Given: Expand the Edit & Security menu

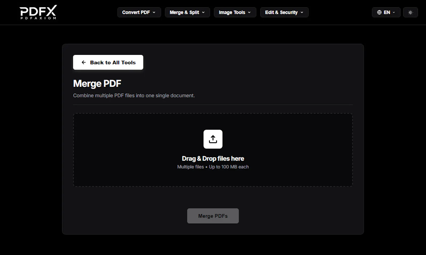Looking at the screenshot, I should (x=284, y=12).
